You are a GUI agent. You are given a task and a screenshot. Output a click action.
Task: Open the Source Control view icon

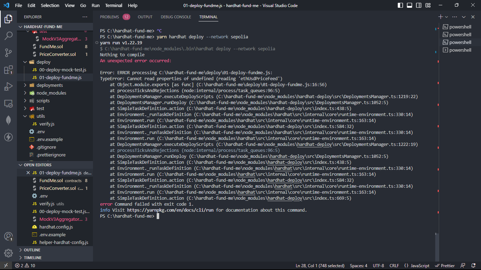click(x=8, y=53)
